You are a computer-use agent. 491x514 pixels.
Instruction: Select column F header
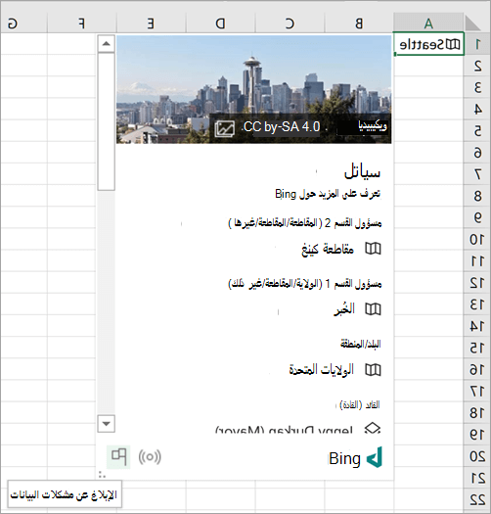tap(82, 23)
